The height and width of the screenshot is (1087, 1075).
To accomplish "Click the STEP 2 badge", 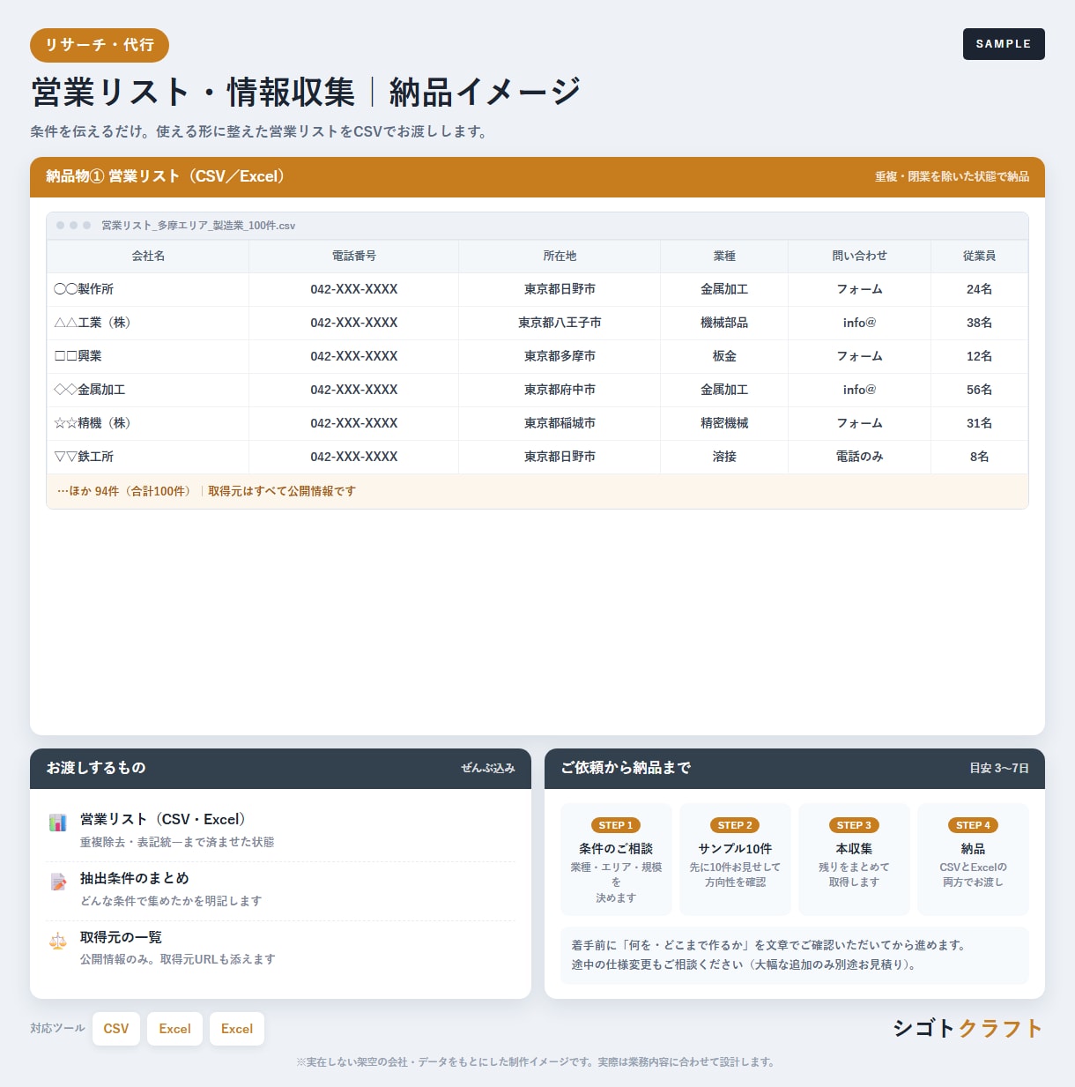I will click(735, 825).
